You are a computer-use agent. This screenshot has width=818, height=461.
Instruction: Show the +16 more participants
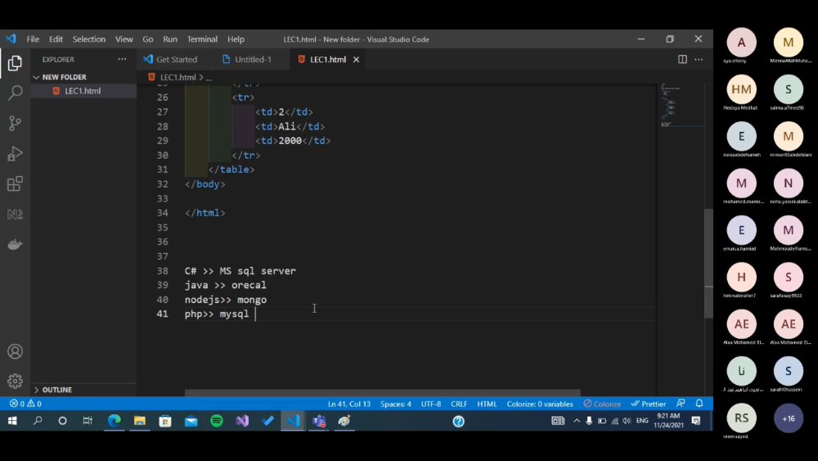point(789,418)
